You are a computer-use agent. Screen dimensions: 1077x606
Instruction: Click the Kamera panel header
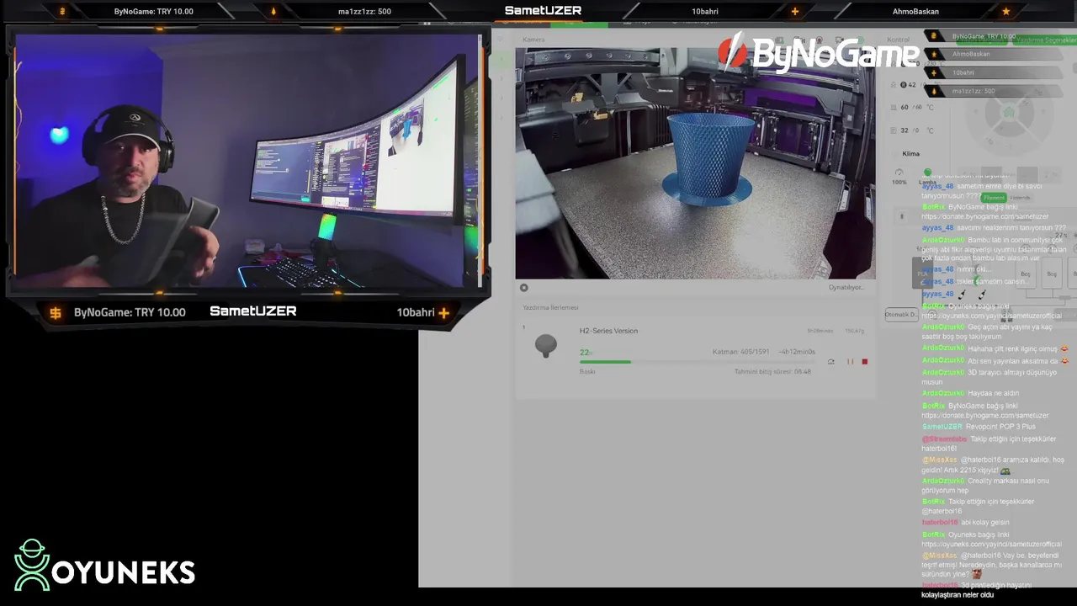533,40
